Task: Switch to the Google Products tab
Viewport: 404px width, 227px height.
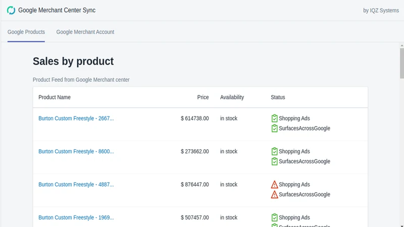Action: pos(26,32)
